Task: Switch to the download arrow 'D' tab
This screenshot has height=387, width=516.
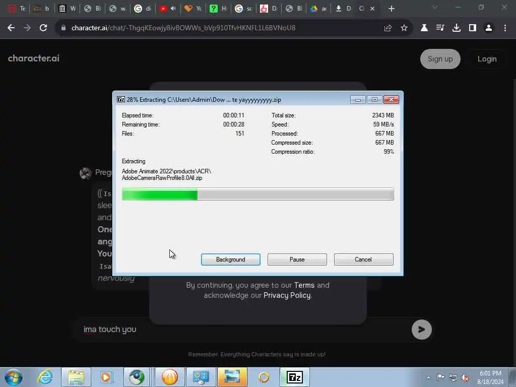Action: (x=344, y=9)
